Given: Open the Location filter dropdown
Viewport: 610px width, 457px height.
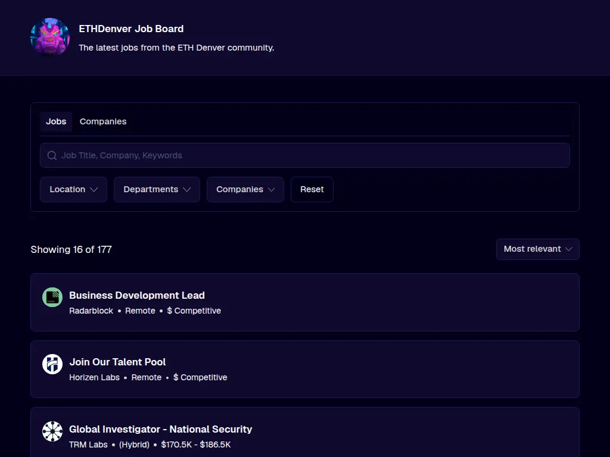Looking at the screenshot, I should 73,190.
